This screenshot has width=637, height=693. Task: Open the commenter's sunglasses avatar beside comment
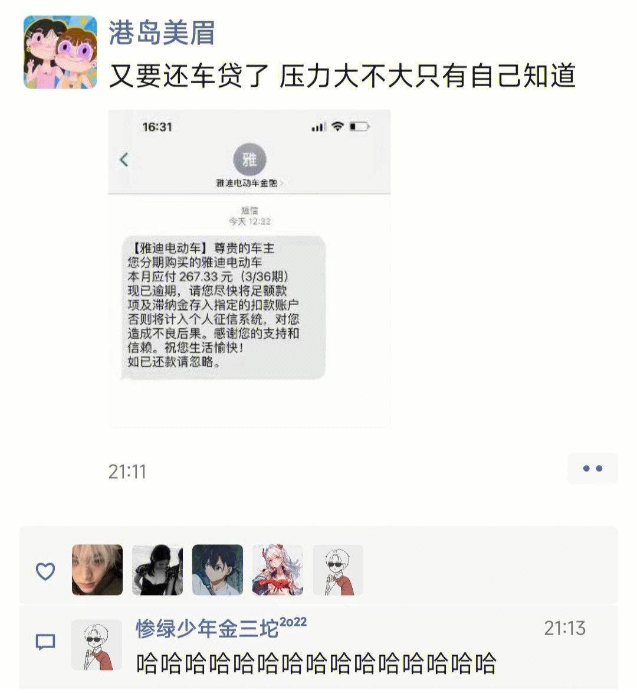[x=97, y=645]
